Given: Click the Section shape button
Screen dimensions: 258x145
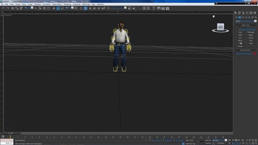Looking at the screenshot, I should pos(240,46).
